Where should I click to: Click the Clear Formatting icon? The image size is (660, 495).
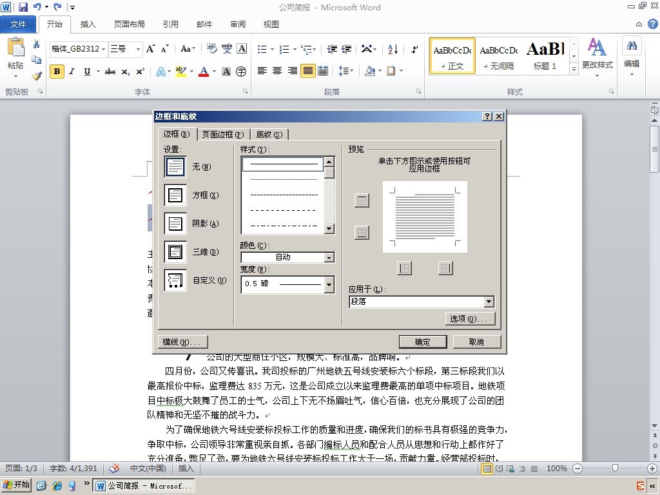[211, 49]
